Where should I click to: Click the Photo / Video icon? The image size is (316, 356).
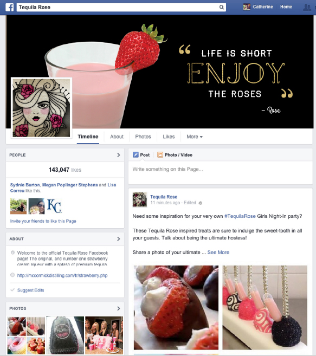click(160, 155)
